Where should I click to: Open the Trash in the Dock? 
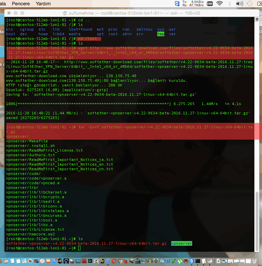[x=254, y=261]
